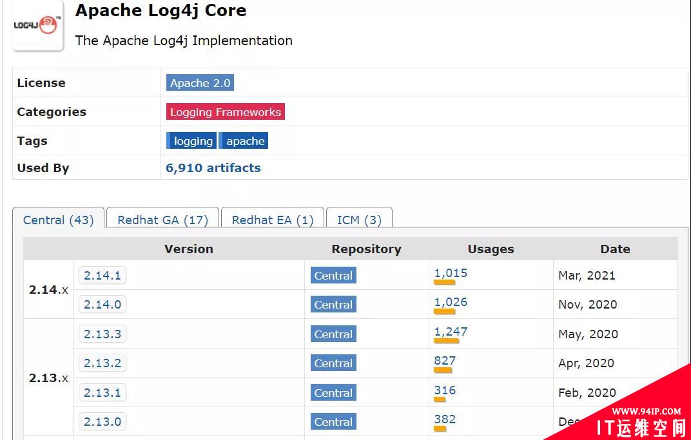Open the 1,015 usages link

tap(451, 273)
